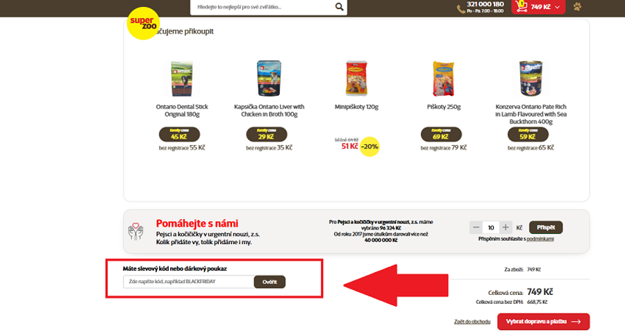Screen dimensions: 625x333
Task: Go to the Super Zoo logo homepage
Action: point(143,23)
